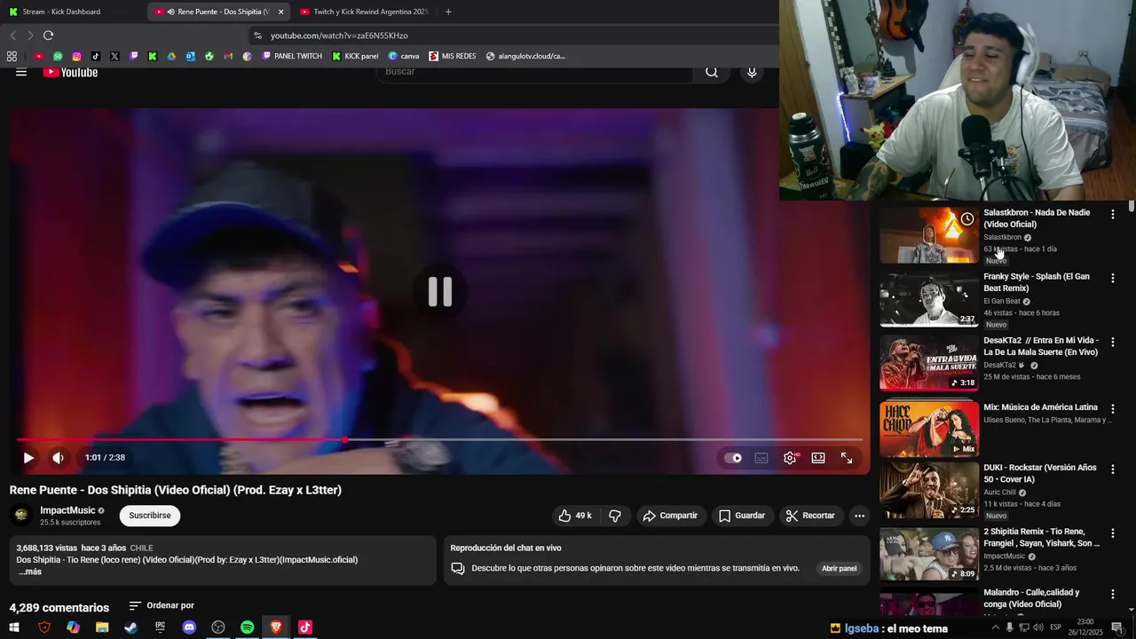Open Windows Start menu

(x=14, y=627)
